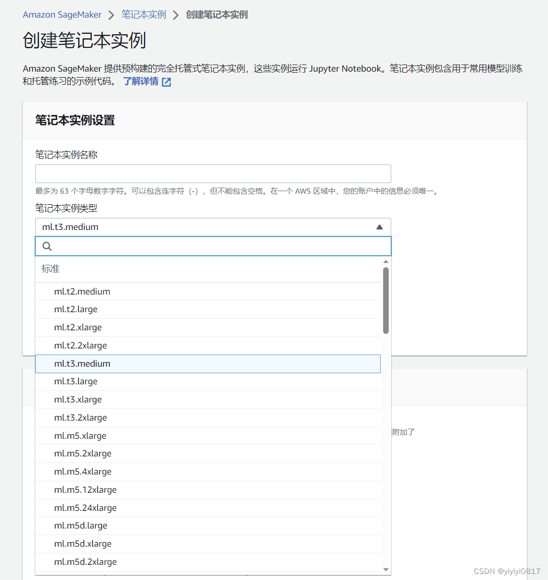Pick the ml.t3.large option
The width and height of the screenshot is (548, 580).
[208, 381]
